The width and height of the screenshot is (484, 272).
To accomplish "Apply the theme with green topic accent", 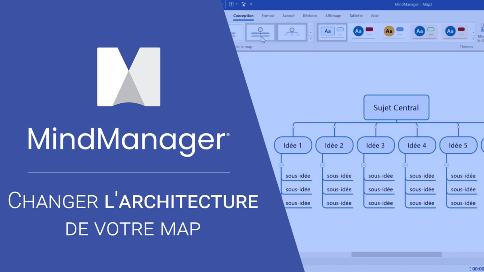I will point(424,31).
